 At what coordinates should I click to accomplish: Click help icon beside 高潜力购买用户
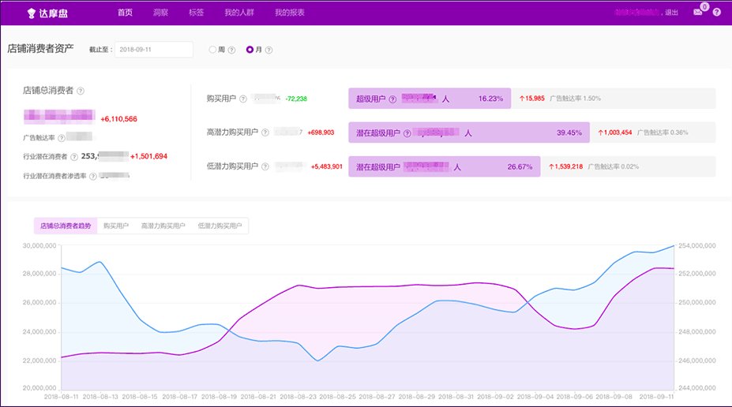265,133
